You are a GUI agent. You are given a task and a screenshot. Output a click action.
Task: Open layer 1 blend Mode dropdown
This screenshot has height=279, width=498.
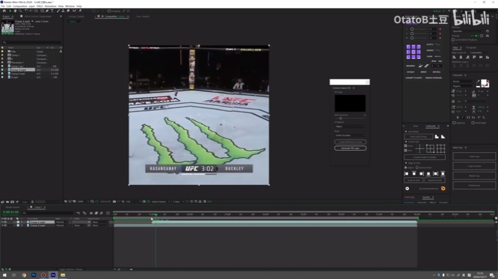[x=61, y=222]
